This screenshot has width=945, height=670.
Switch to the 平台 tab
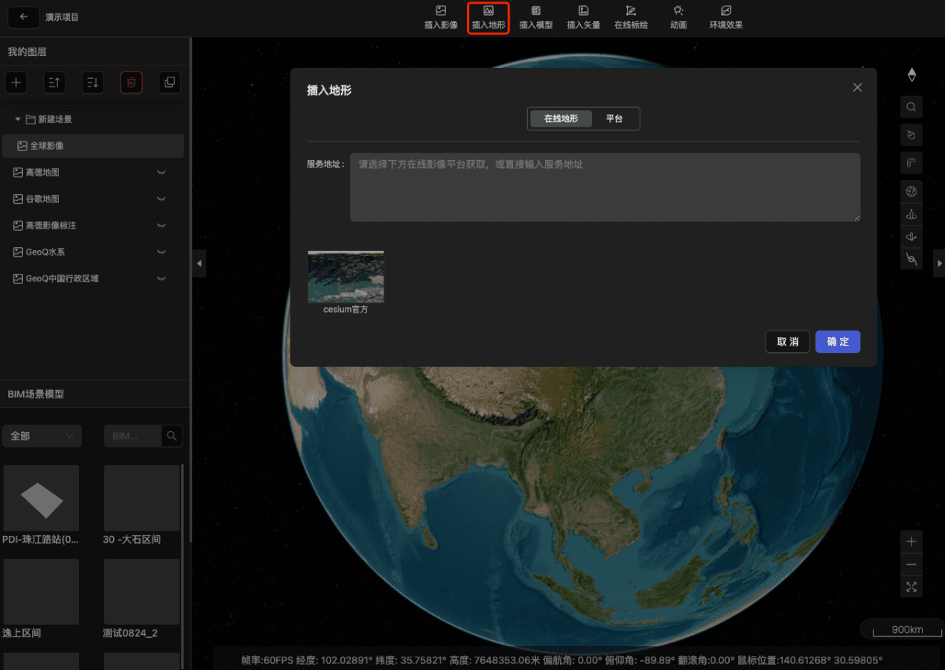click(614, 119)
